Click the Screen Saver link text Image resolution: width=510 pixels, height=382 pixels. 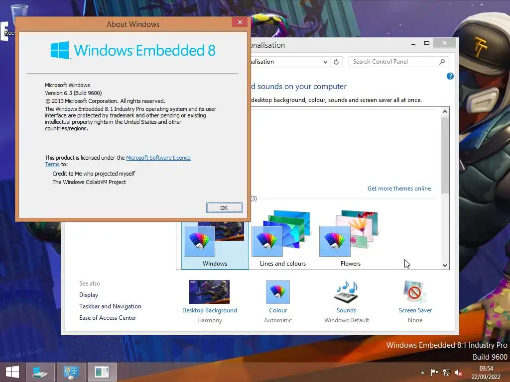pos(415,310)
